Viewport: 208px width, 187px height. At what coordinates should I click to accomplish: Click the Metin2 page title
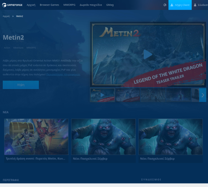(x=13, y=37)
